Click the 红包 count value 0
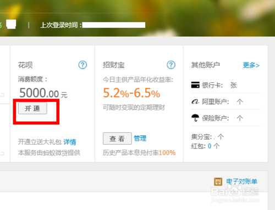 click(x=210, y=146)
